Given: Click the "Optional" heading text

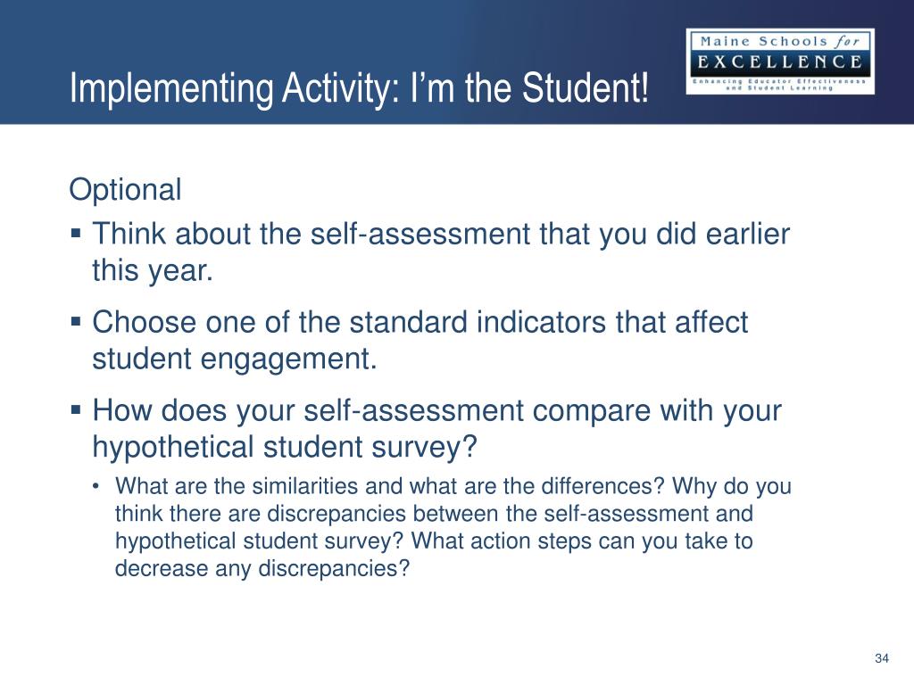Looking at the screenshot, I should (125, 190).
